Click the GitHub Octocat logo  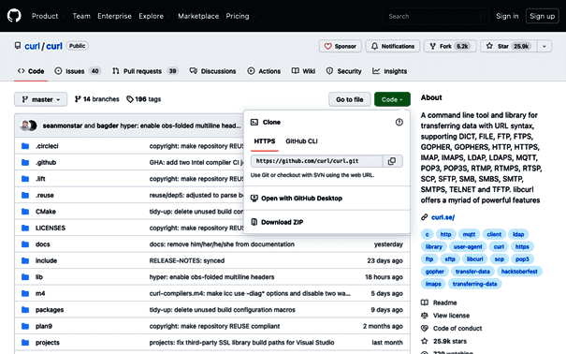tap(14, 16)
